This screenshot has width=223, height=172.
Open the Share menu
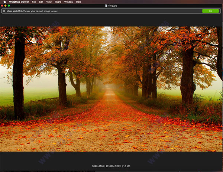pyautogui.click(x=58, y=2)
